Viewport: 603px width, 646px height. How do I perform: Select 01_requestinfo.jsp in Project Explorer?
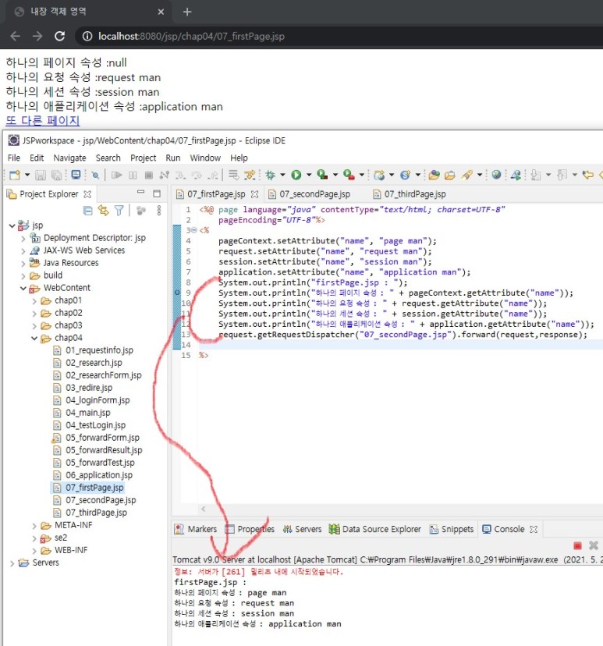(x=99, y=350)
